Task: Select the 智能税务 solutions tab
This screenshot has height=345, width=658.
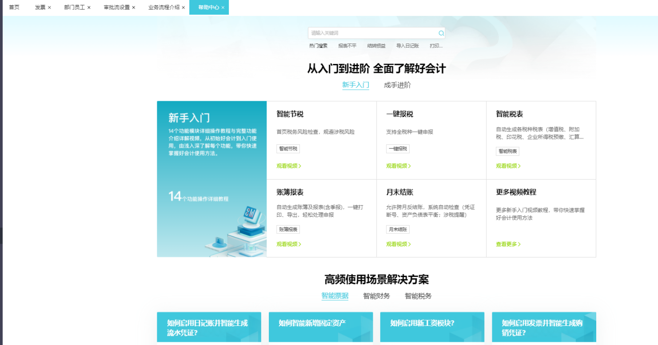Action: coord(418,296)
